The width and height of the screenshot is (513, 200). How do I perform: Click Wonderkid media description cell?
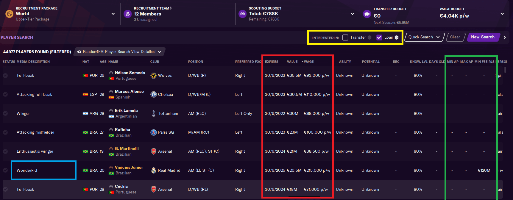coord(27,170)
